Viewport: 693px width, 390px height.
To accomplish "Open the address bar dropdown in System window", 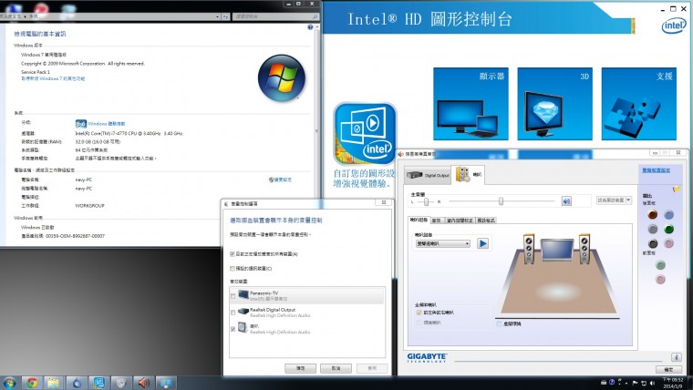I will pos(217,16).
